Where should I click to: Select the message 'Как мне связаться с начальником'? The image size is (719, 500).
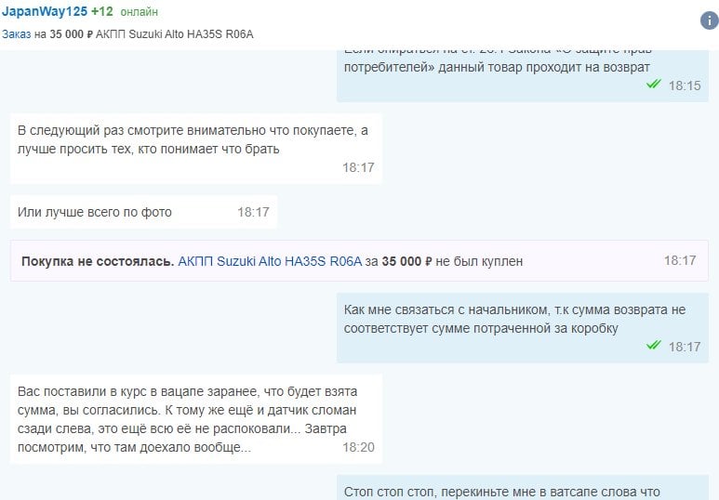coord(523,328)
